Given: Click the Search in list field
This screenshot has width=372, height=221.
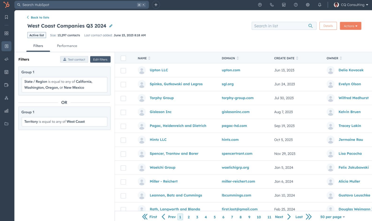Looking at the screenshot, I should click(x=284, y=26).
